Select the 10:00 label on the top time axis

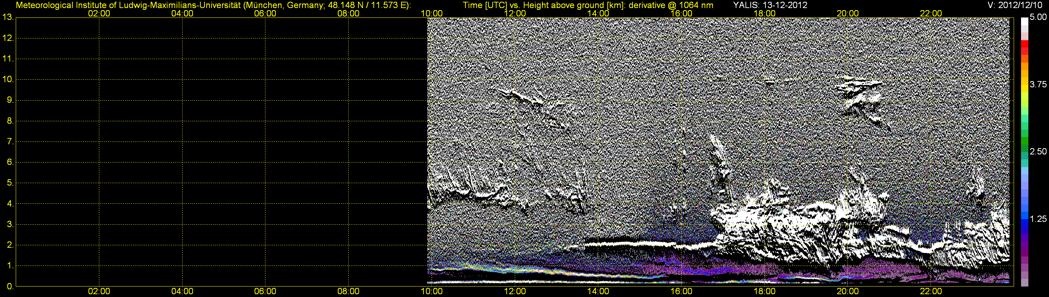pyautogui.click(x=431, y=13)
